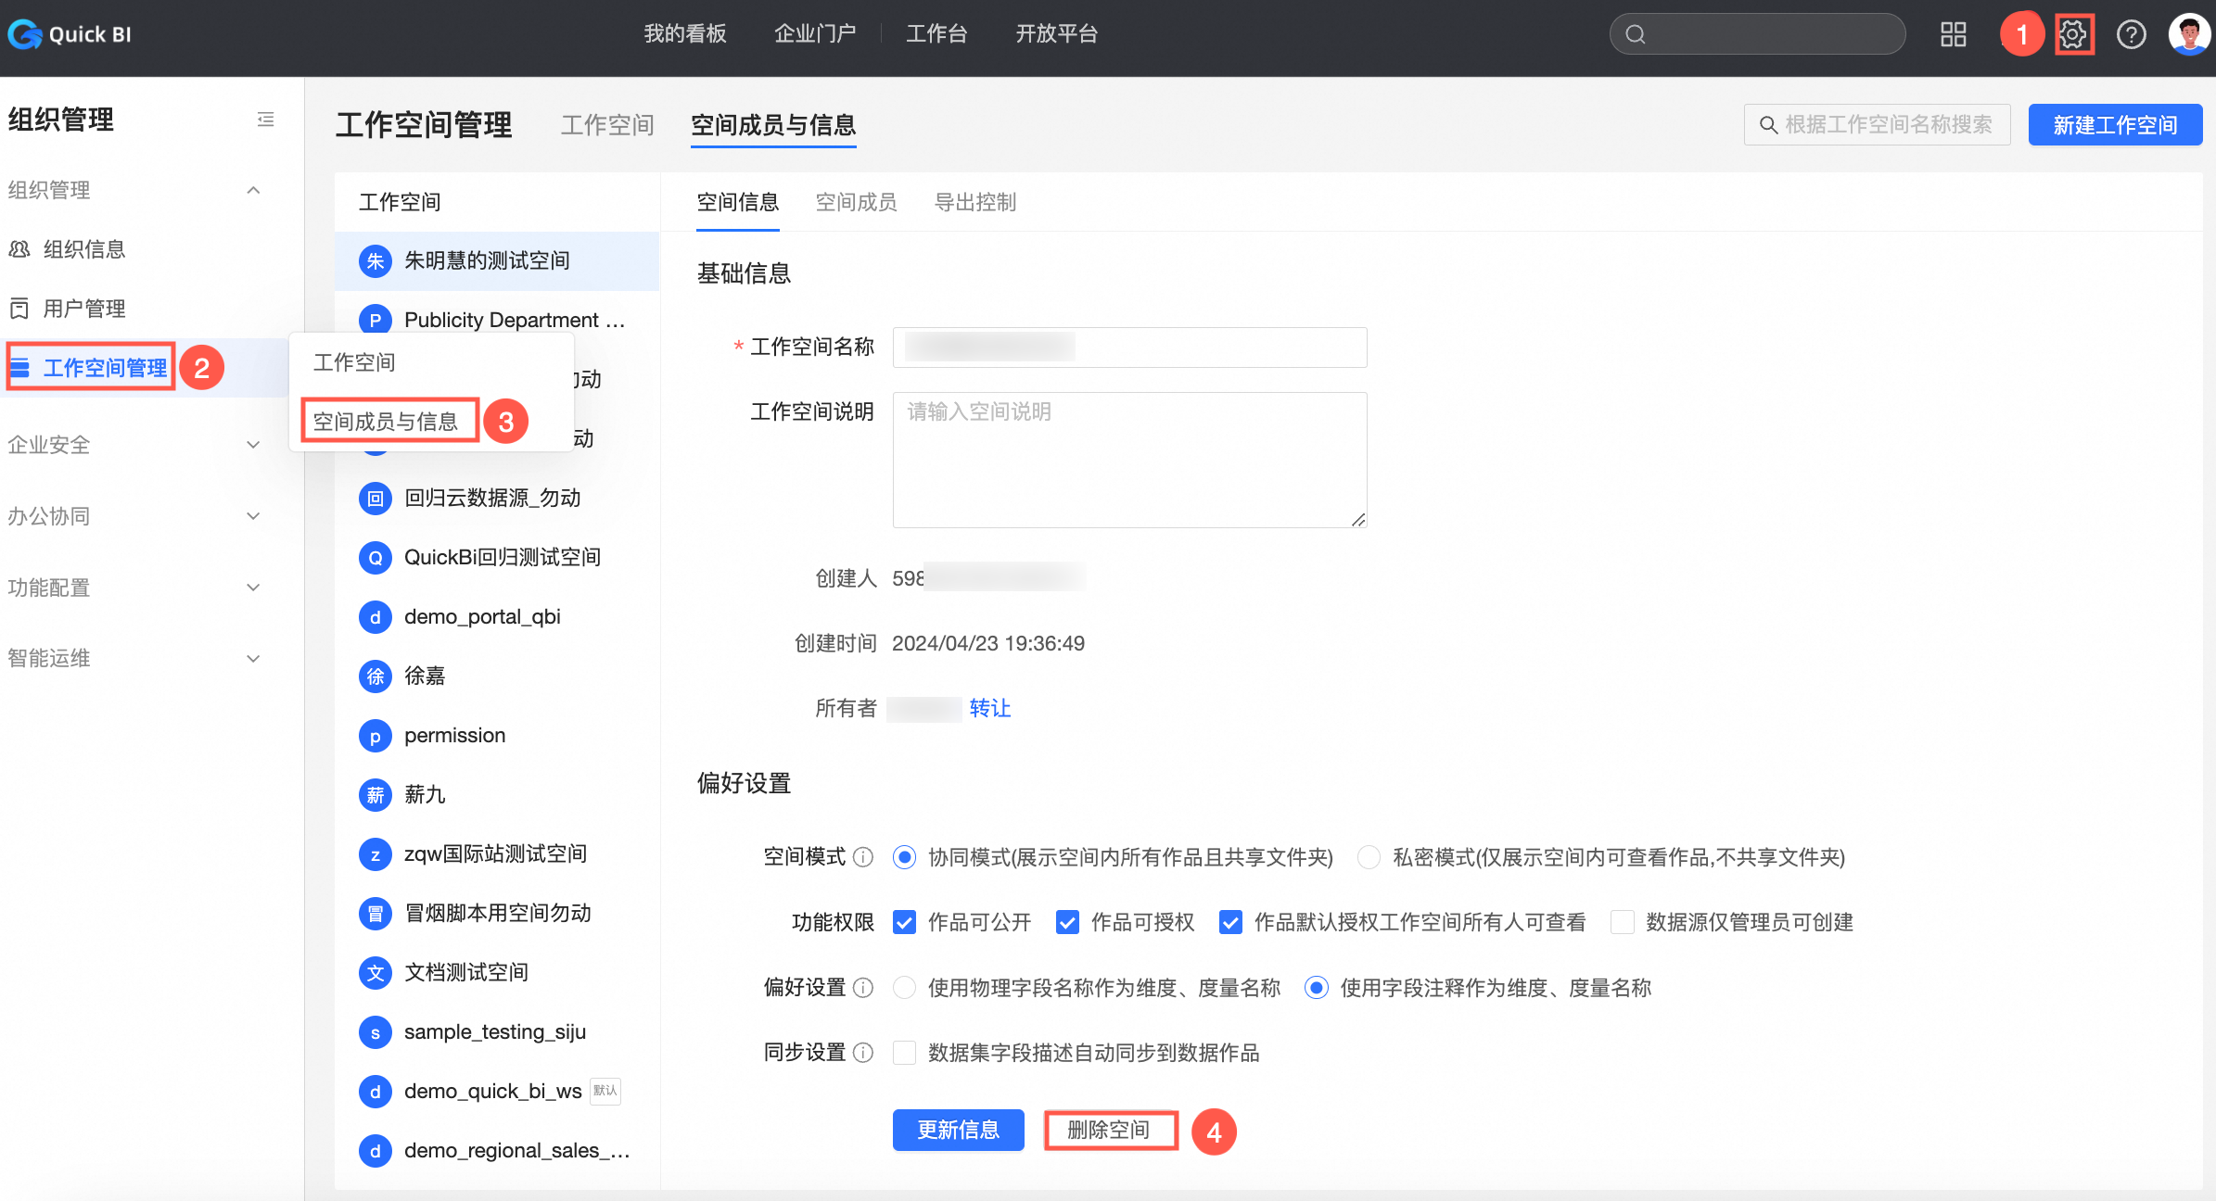Viewport: 2216px width, 1201px height.
Task: Select the zqw国际站测试空间 icon
Action: click(x=375, y=854)
